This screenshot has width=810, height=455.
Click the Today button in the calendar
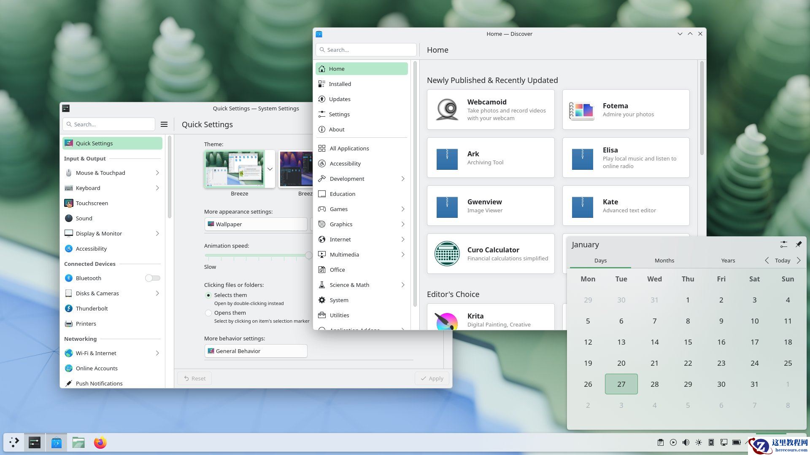pyautogui.click(x=783, y=260)
